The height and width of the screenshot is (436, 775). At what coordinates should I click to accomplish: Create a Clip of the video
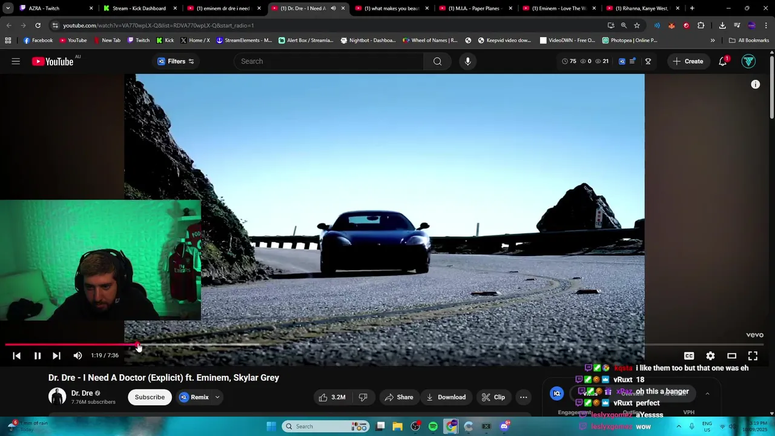click(493, 397)
